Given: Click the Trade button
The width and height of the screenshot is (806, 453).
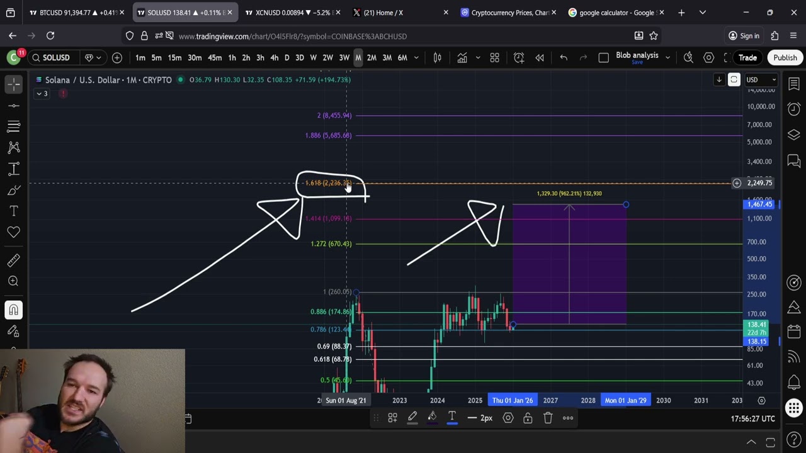Looking at the screenshot, I should click(747, 58).
